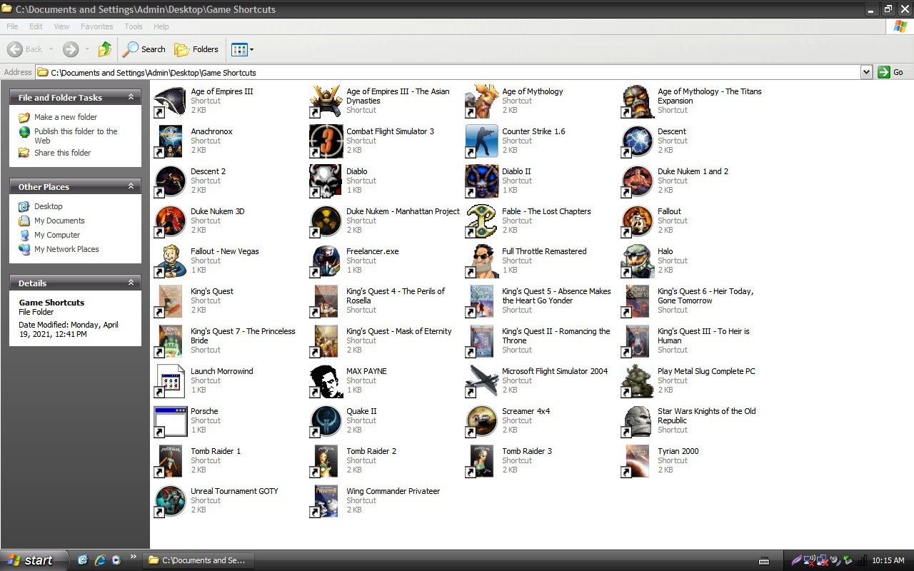Click the Diablo skull icon
This screenshot has width=914, height=571.
pos(326,181)
